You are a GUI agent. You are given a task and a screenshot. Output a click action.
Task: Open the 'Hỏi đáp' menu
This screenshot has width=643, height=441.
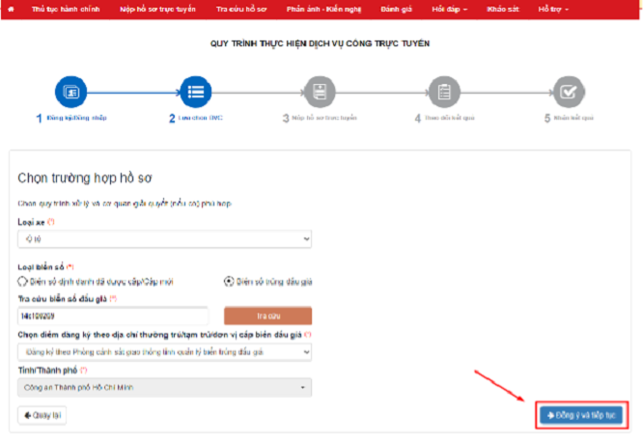pyautogui.click(x=450, y=8)
